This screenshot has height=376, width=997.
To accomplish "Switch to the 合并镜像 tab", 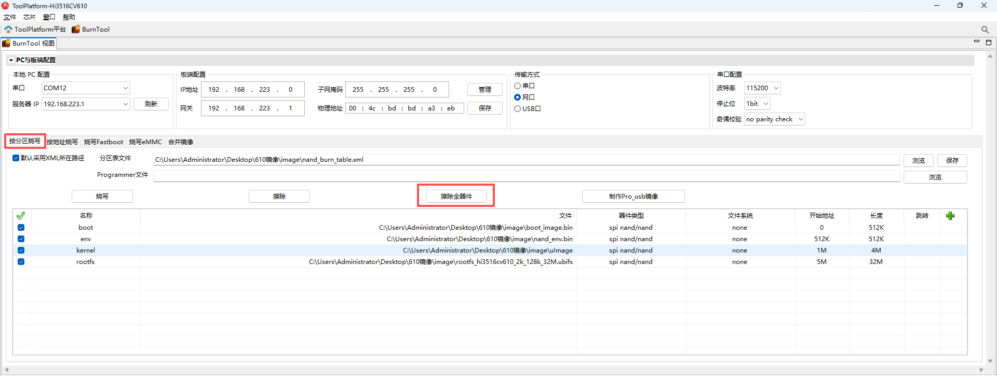I will click(181, 142).
